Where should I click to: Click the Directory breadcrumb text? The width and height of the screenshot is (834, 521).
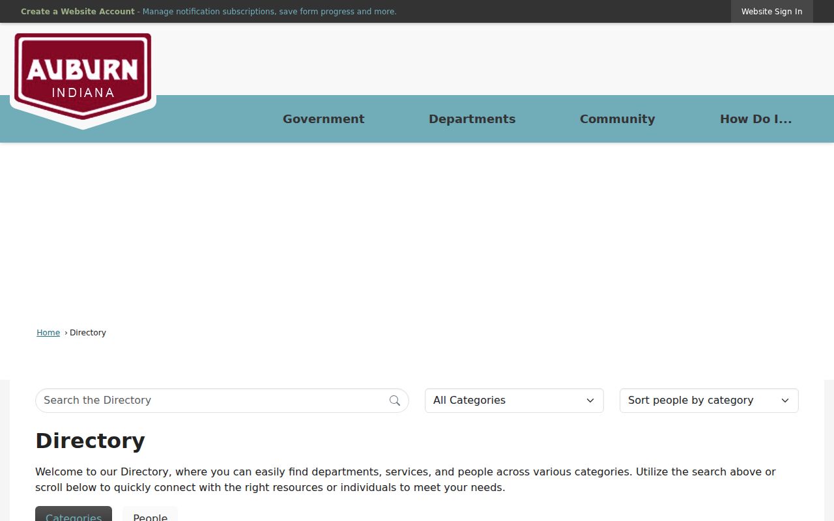click(x=88, y=333)
